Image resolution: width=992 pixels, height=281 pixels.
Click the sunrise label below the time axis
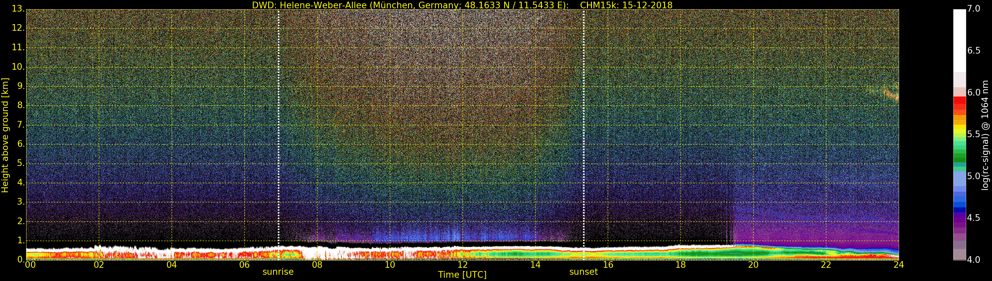click(x=278, y=272)
